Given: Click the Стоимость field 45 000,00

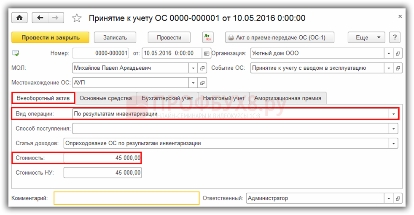Looking at the screenshot, I should pyautogui.click(x=102, y=158).
